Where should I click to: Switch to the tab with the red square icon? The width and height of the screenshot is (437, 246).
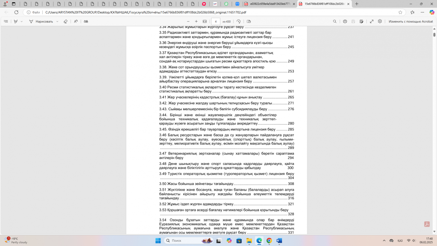click(x=204, y=4)
